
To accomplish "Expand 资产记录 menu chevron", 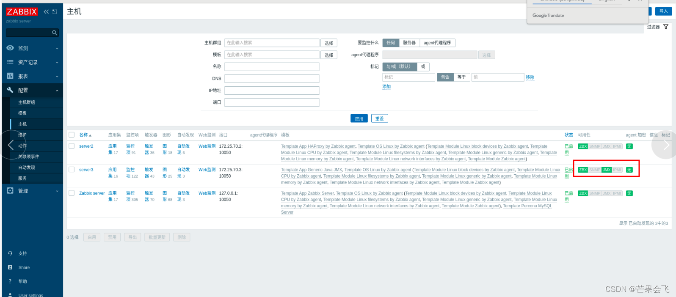I will [x=57, y=63].
